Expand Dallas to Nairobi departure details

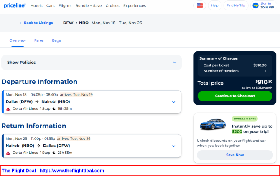pos(173,102)
